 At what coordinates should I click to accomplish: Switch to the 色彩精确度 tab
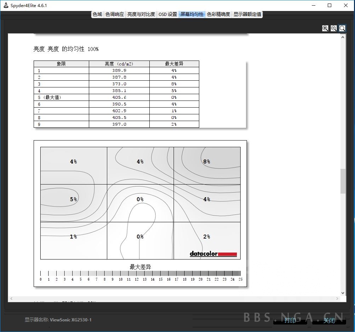pos(218,14)
